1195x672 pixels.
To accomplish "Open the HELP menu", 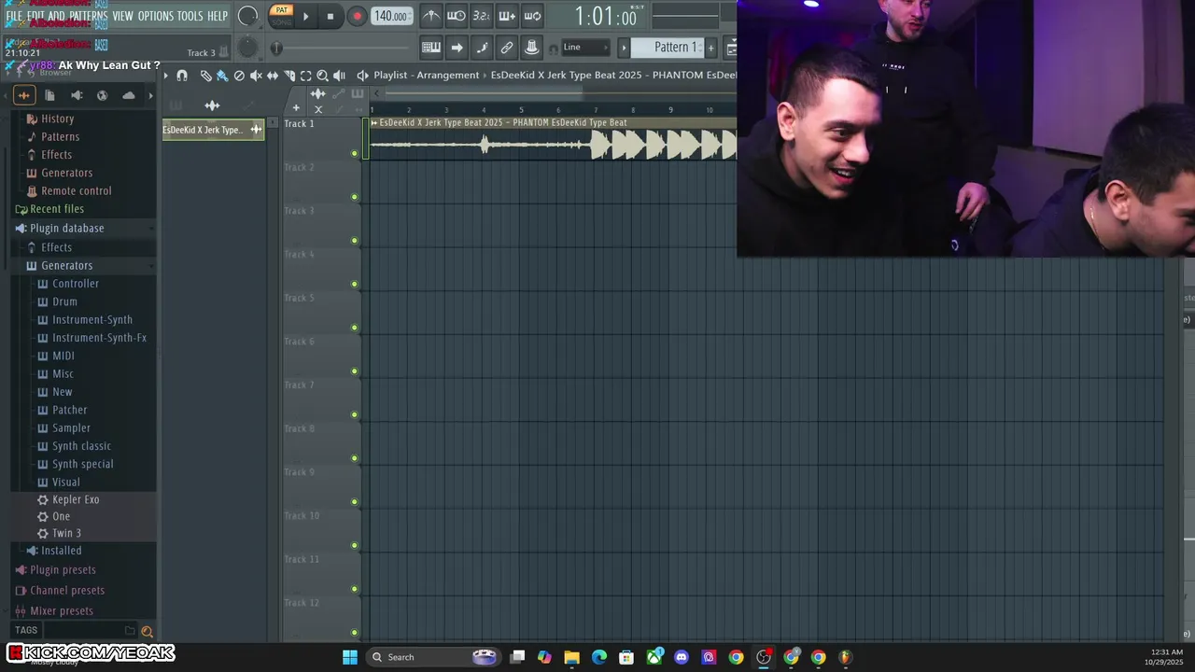I will pyautogui.click(x=218, y=16).
